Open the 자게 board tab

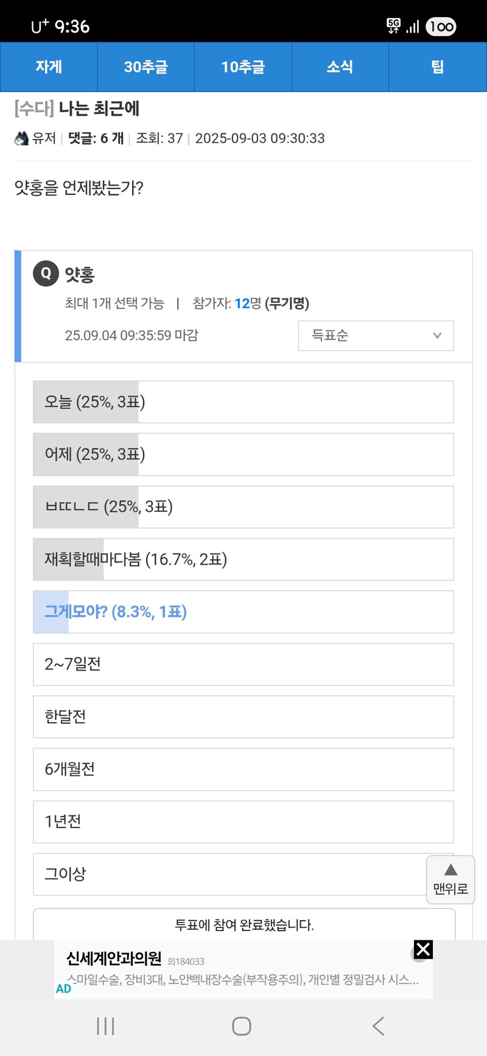tap(49, 67)
